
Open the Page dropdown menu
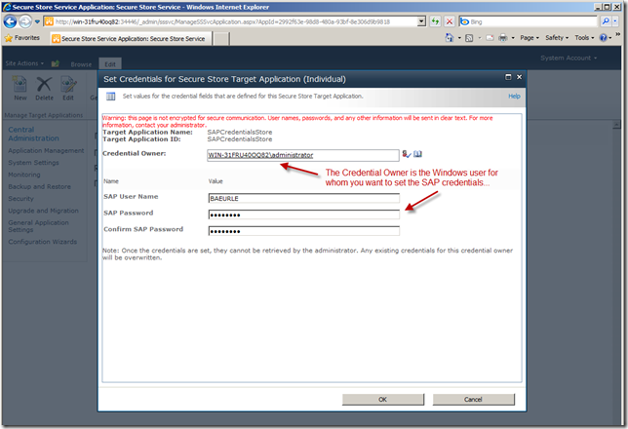(x=530, y=38)
